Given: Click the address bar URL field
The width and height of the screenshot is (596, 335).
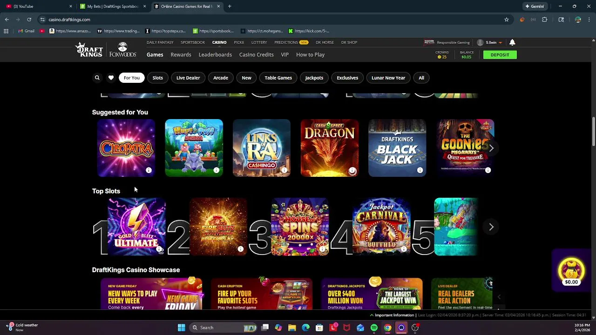Looking at the screenshot, I should [x=270, y=20].
